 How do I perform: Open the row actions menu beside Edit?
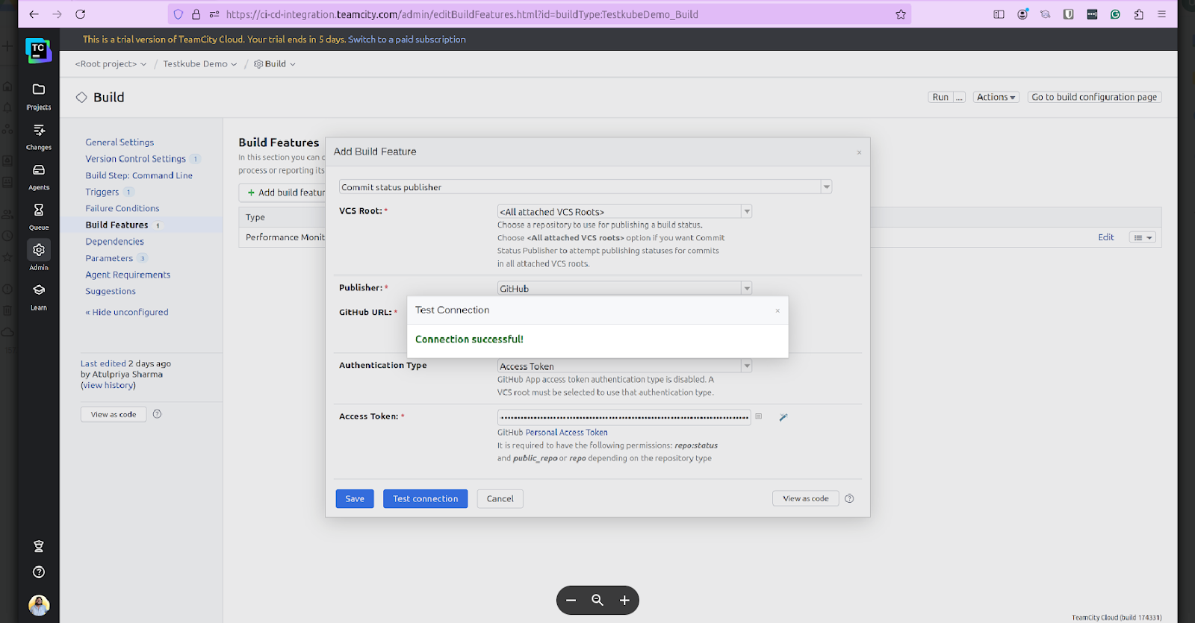click(1142, 237)
